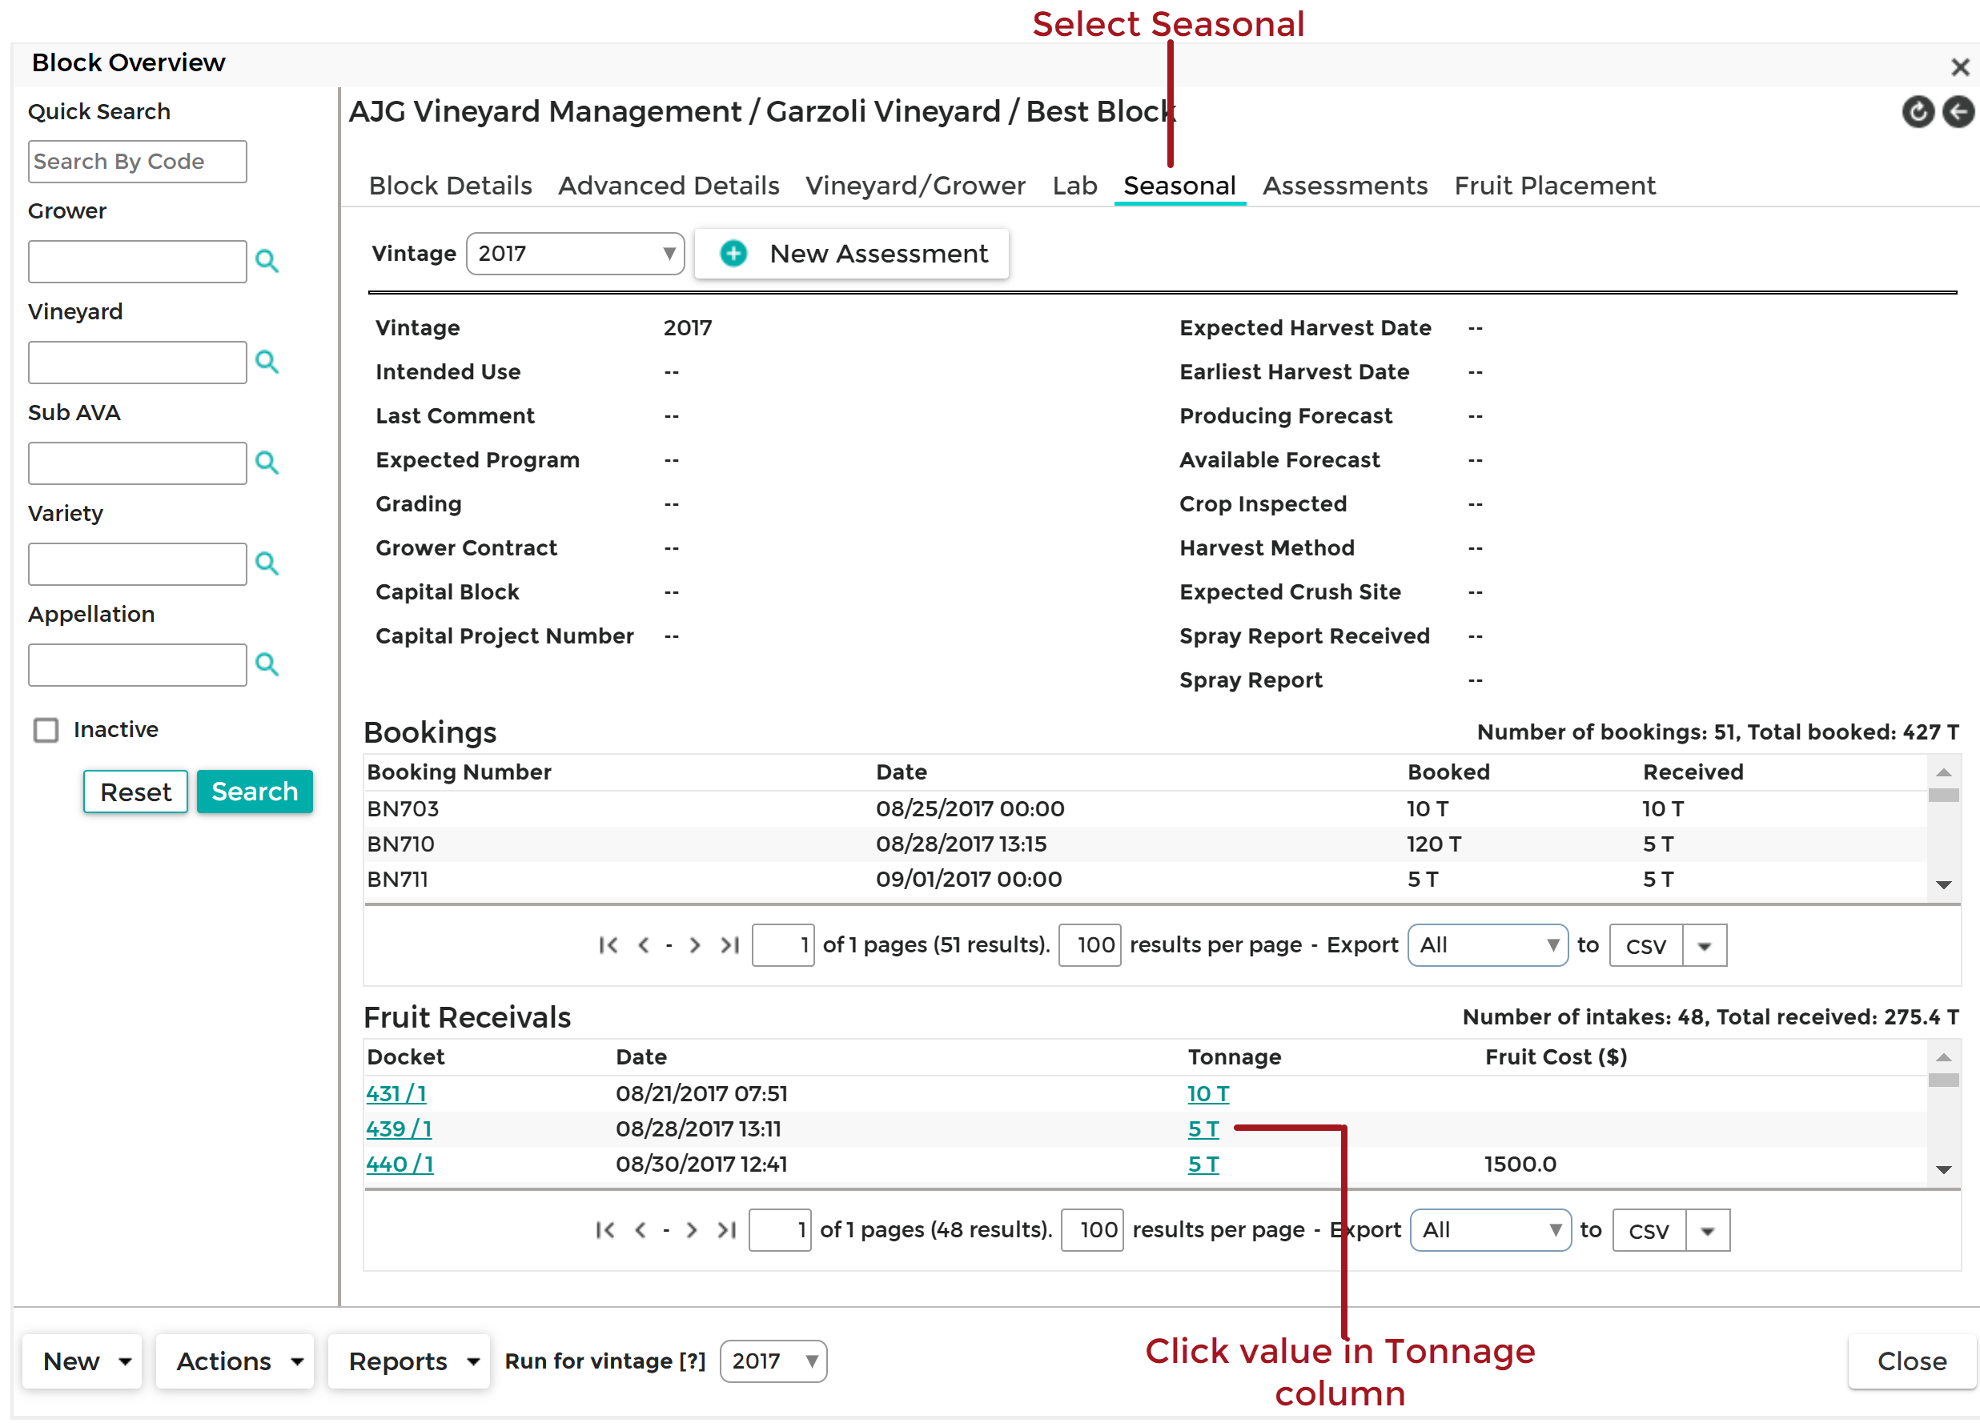
Task: Click Fruit Receivals results per page field
Action: click(1092, 1229)
